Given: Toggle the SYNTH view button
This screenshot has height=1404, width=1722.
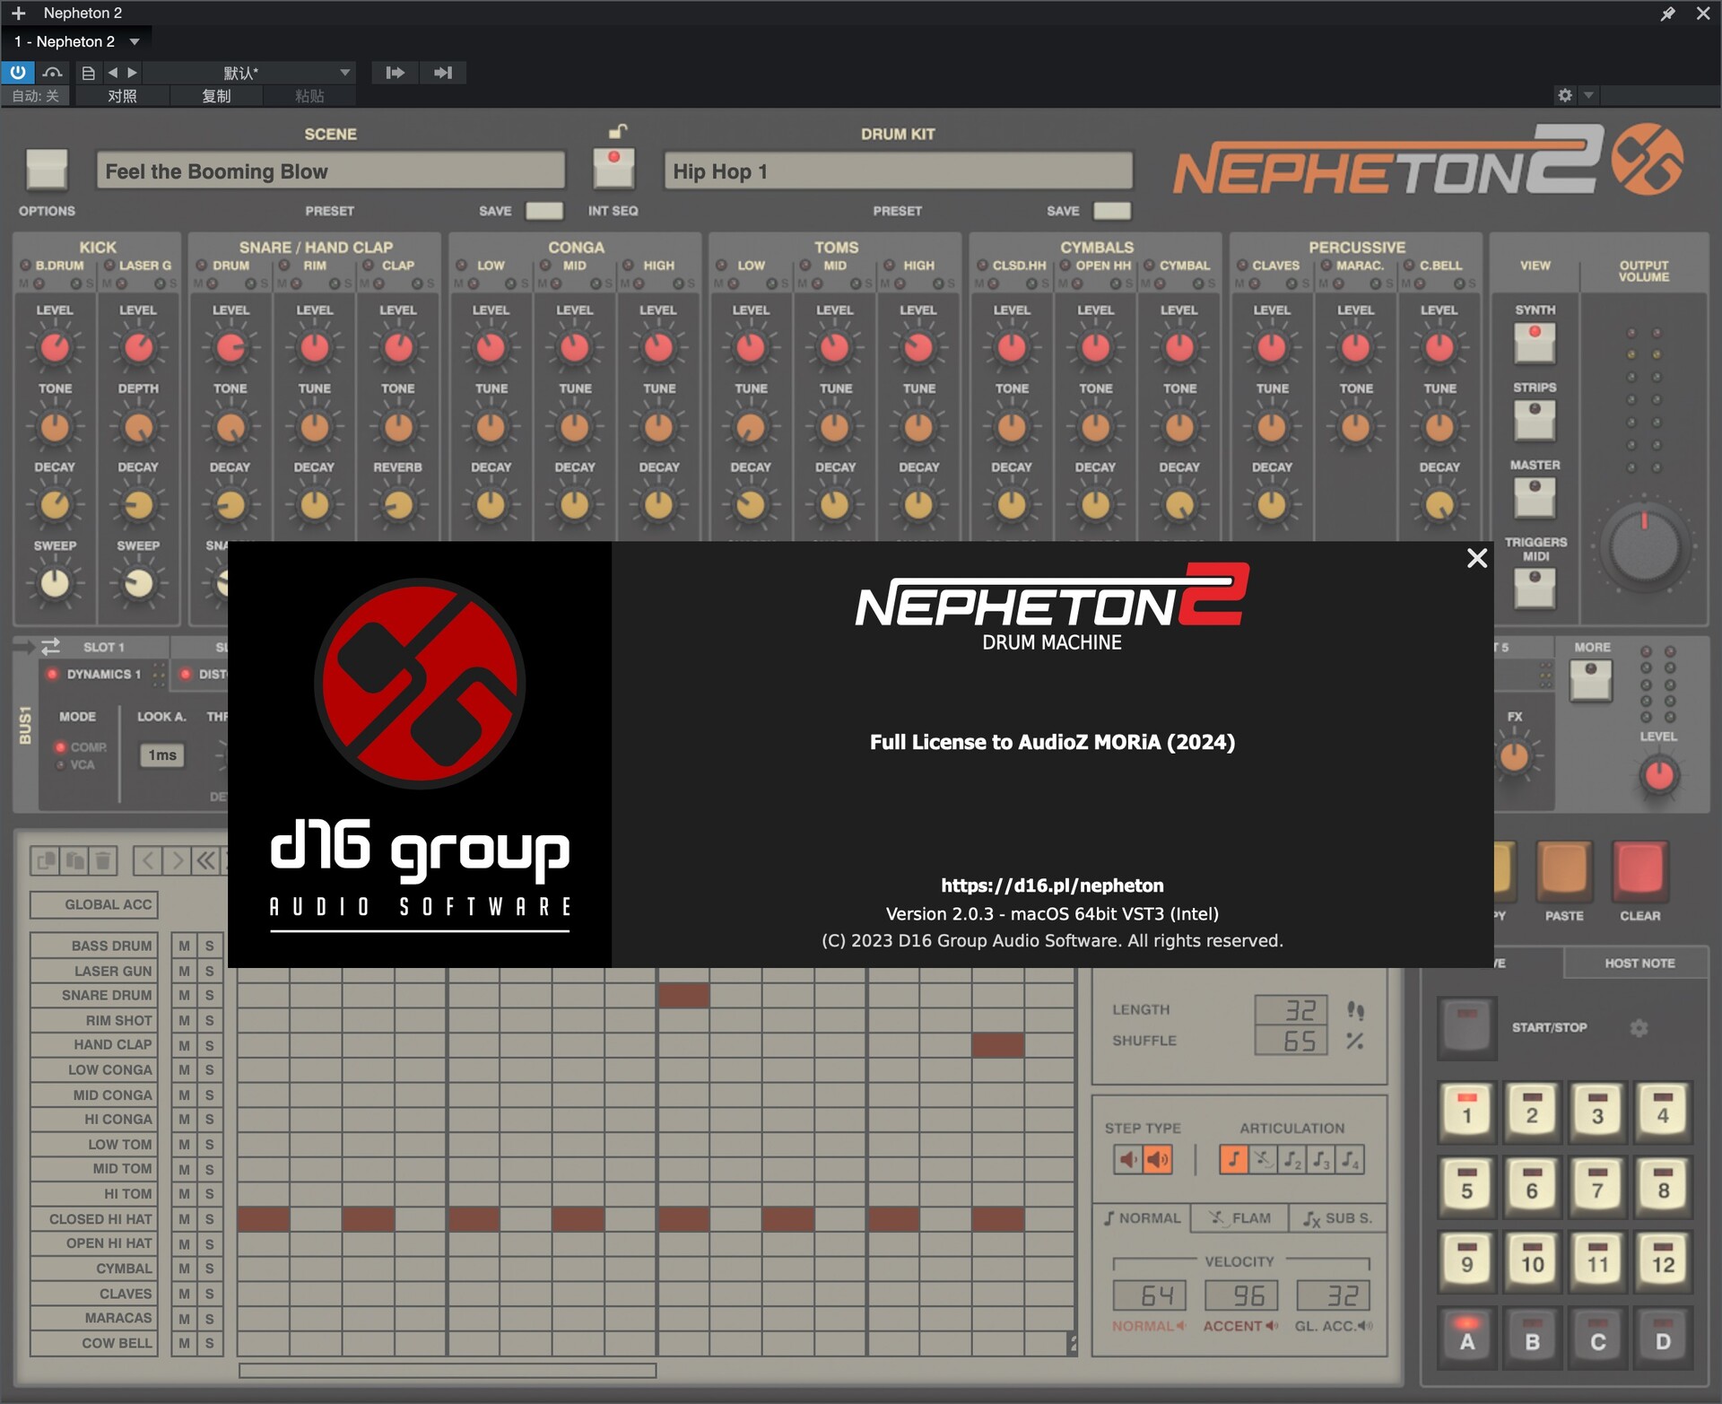Looking at the screenshot, I should [1535, 343].
